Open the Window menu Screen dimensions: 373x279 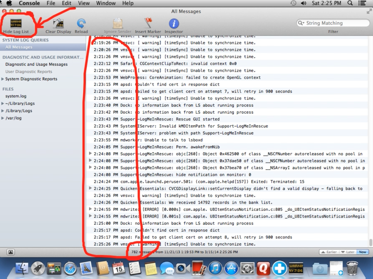(106, 3)
